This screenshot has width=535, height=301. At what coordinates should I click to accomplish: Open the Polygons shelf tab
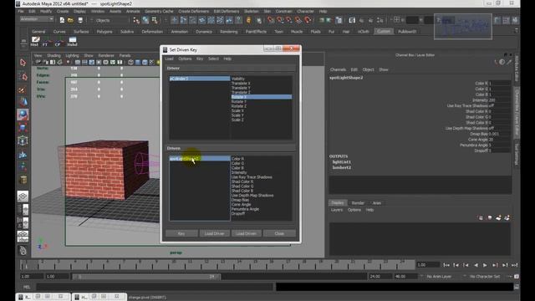pyautogui.click(x=104, y=32)
